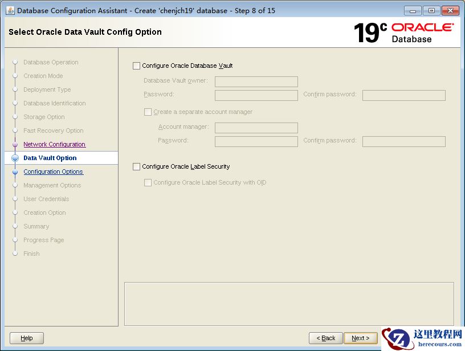Click the Data Vault Option step bullet icon
Image resolution: width=465 pixels, height=351 pixels.
pos(15,158)
